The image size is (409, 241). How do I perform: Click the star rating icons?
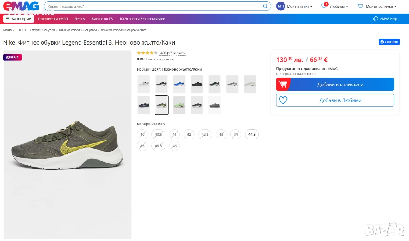pos(147,53)
